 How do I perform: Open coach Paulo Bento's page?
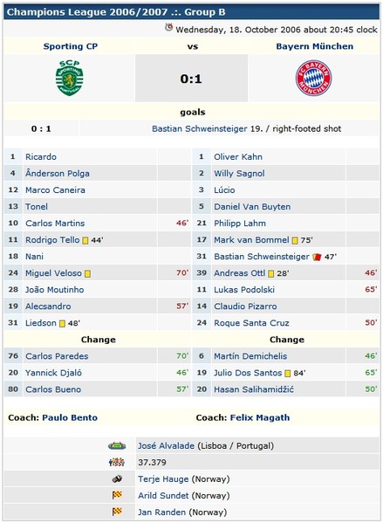[70, 417]
